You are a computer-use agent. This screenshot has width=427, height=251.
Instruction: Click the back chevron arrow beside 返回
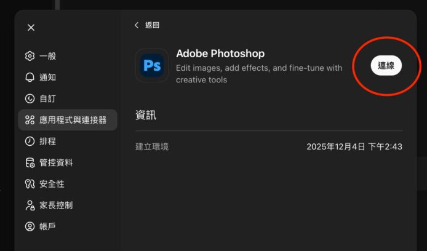(x=137, y=25)
